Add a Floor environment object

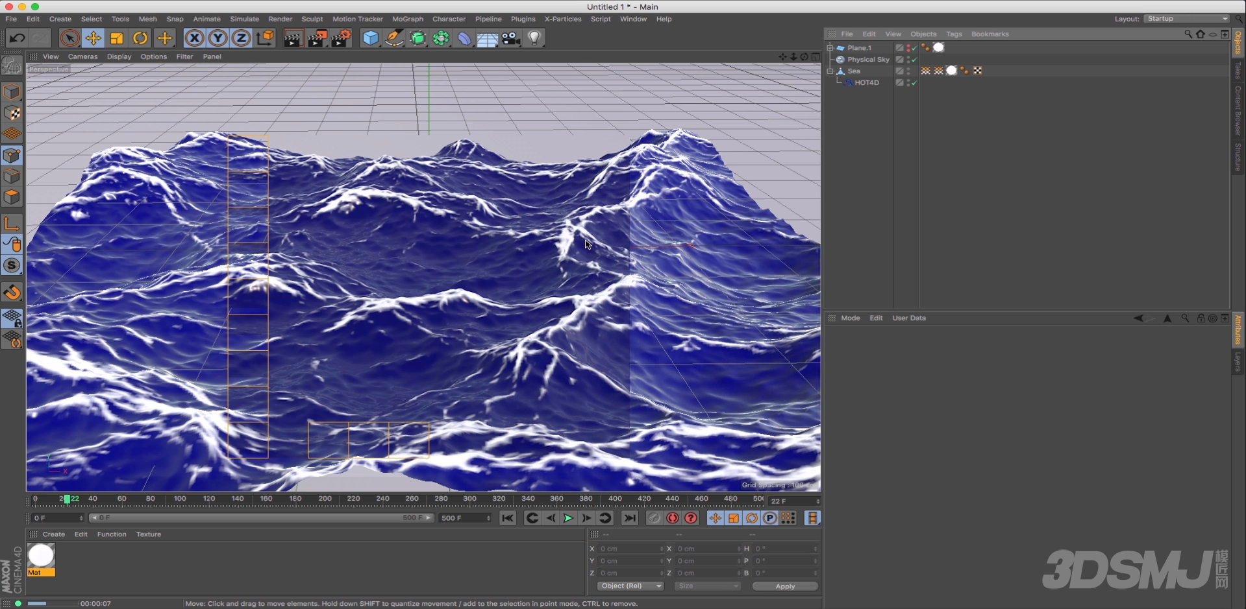click(488, 38)
